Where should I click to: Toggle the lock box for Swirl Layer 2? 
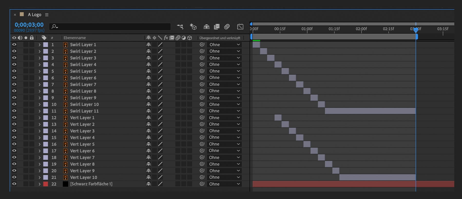(x=32, y=51)
